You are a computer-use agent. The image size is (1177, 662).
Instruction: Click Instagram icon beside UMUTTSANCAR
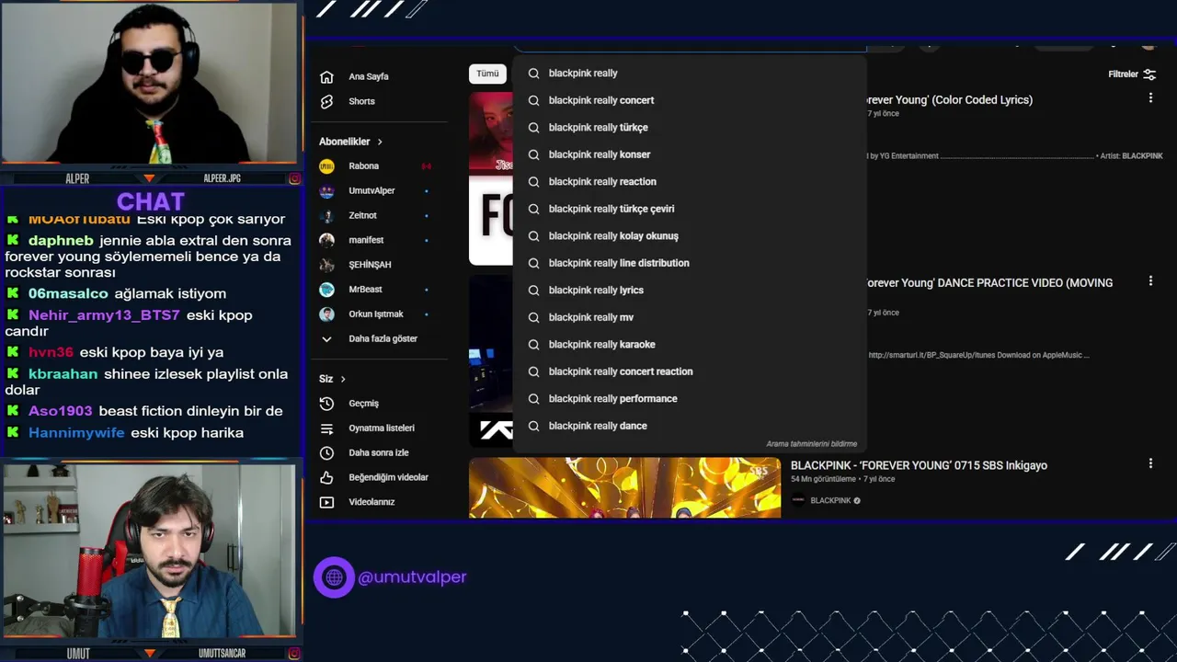tap(294, 654)
